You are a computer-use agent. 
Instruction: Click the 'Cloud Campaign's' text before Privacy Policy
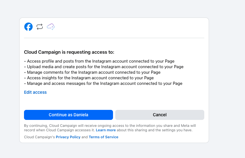click(39, 137)
